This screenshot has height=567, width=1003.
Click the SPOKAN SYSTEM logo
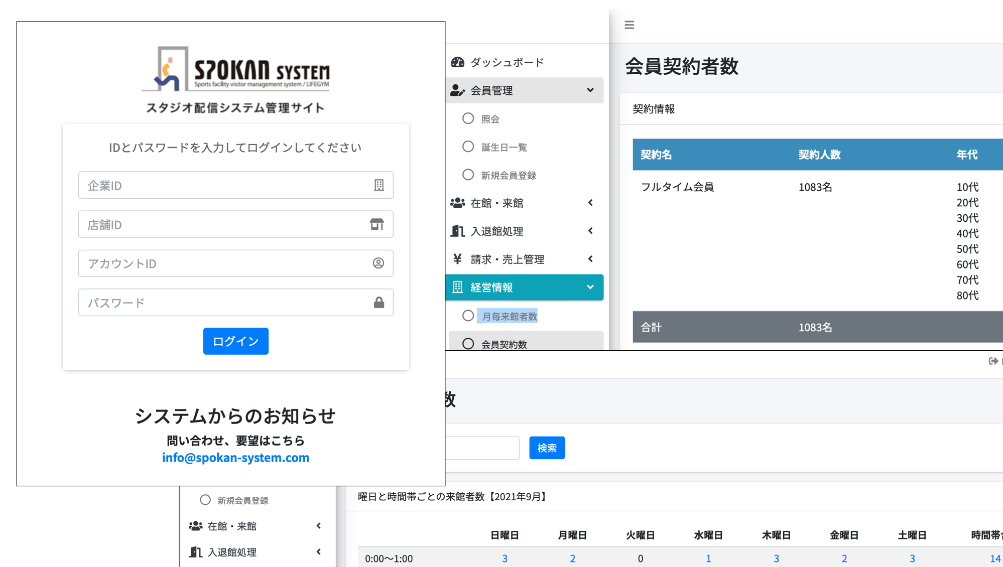pos(236,69)
